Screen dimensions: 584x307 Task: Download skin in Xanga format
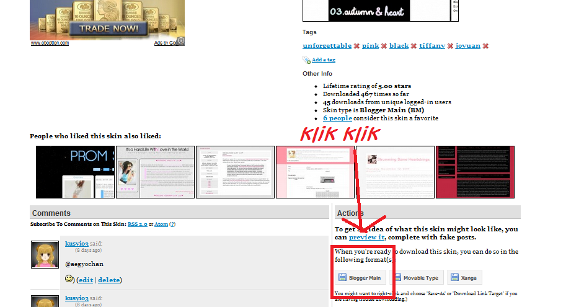(464, 278)
